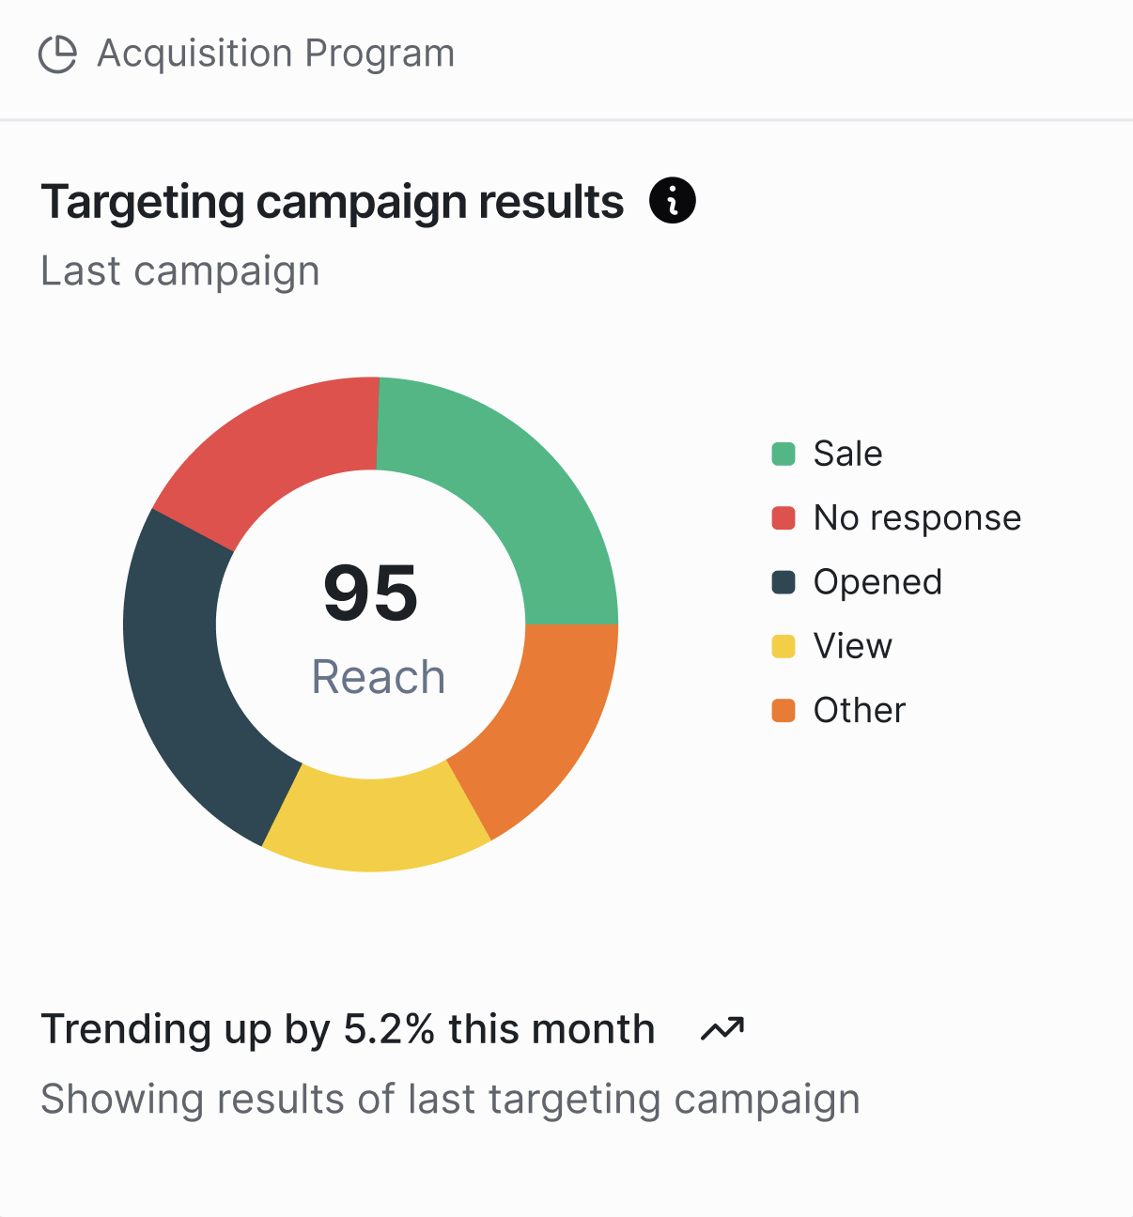Click the Opened legend label
The height and width of the screenshot is (1217, 1133).
(x=877, y=582)
